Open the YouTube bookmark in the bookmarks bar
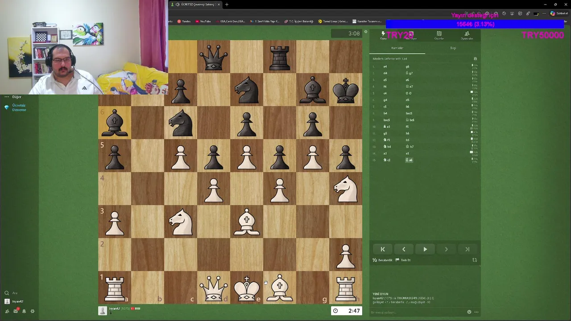Image resolution: width=571 pixels, height=321 pixels. coord(203,21)
